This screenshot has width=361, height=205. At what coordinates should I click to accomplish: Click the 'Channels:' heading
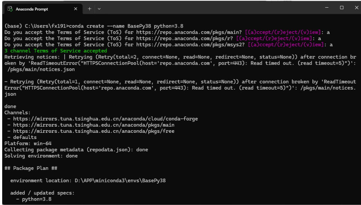pyautogui.click(x=17, y=112)
